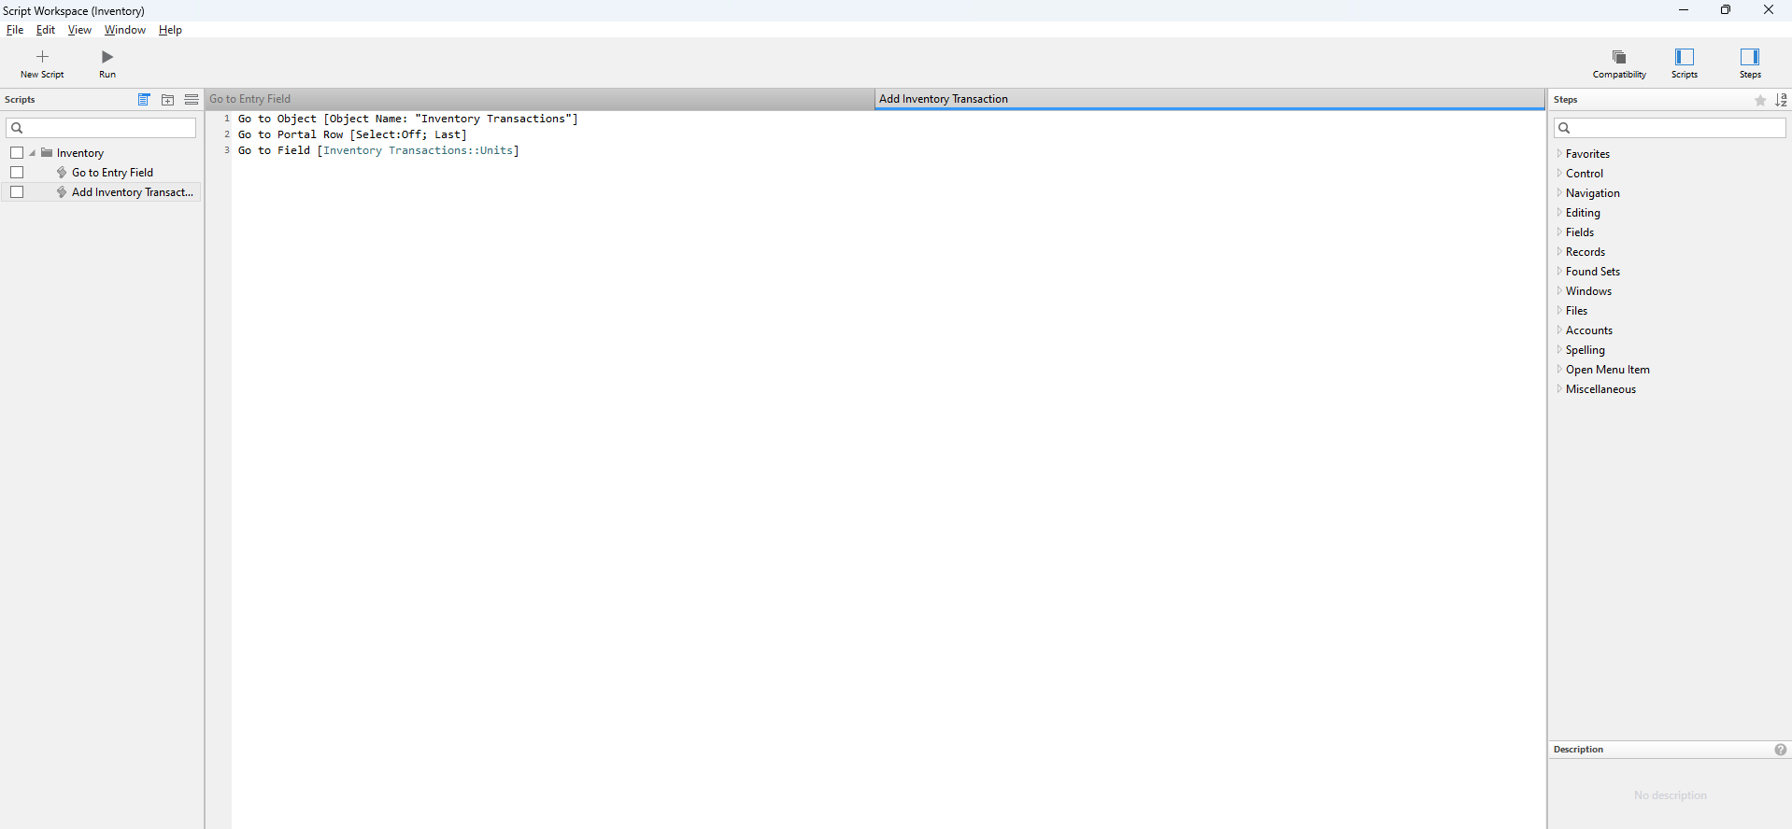Expand the Open Menu Item step category
Image resolution: width=1792 pixels, height=829 pixels.
1559,369
